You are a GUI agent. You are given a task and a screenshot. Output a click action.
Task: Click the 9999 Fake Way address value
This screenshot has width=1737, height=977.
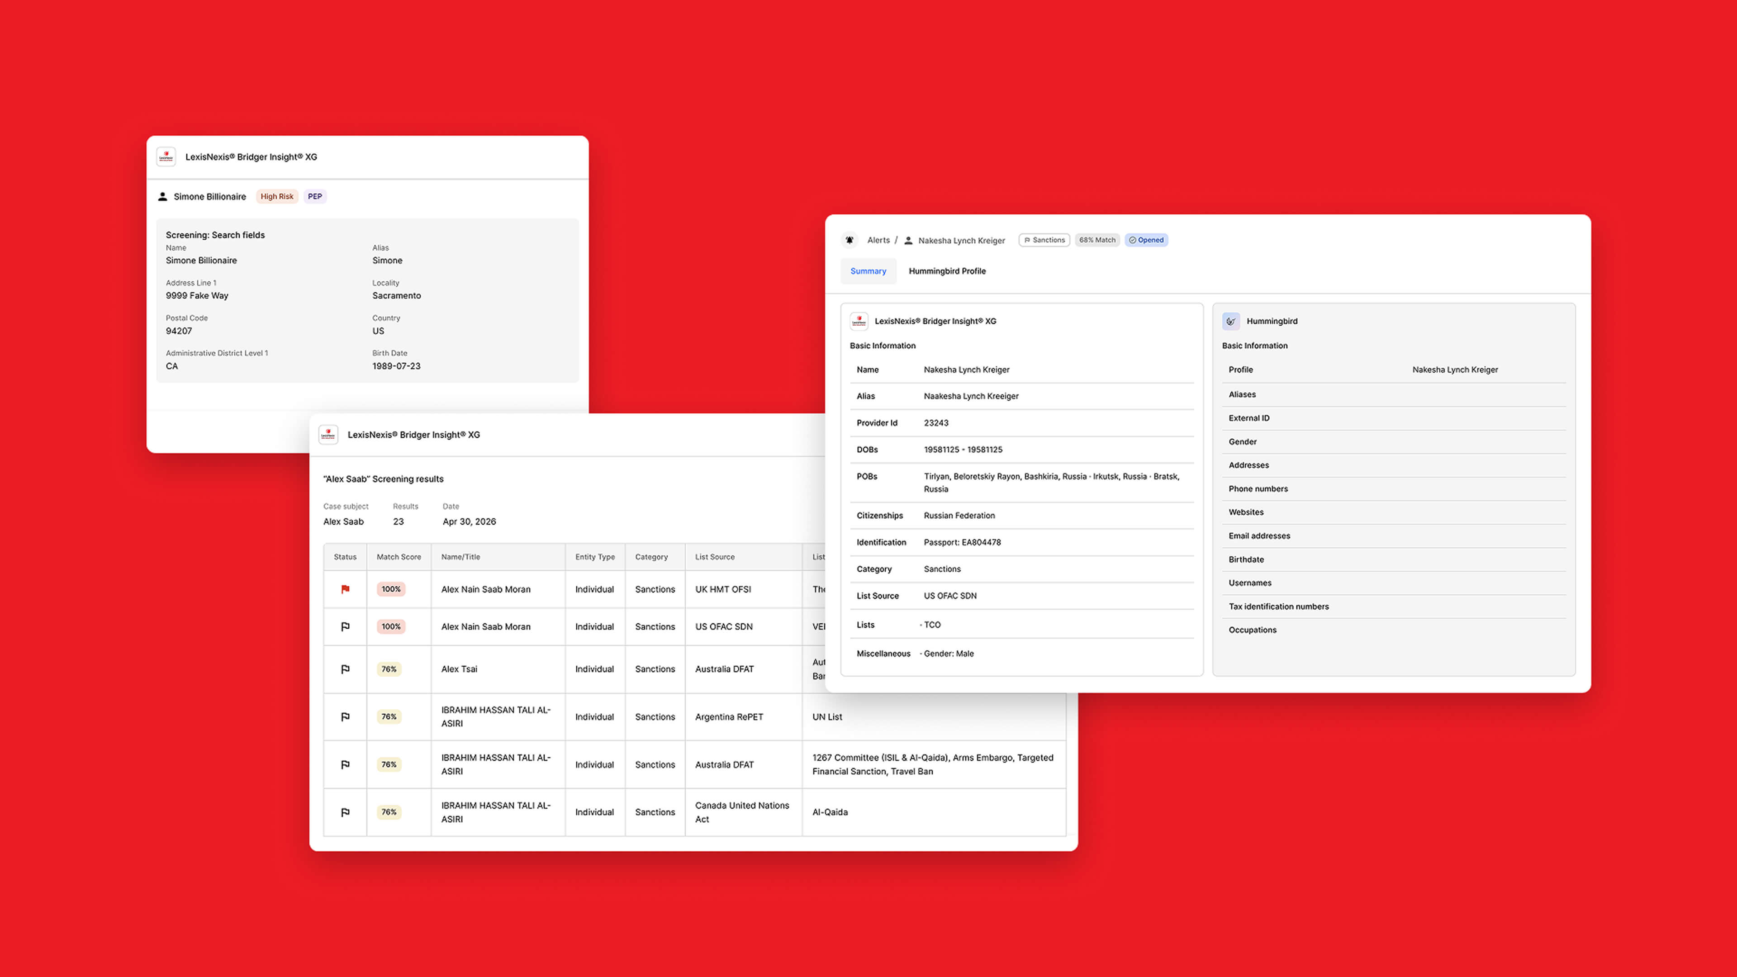[x=197, y=296]
